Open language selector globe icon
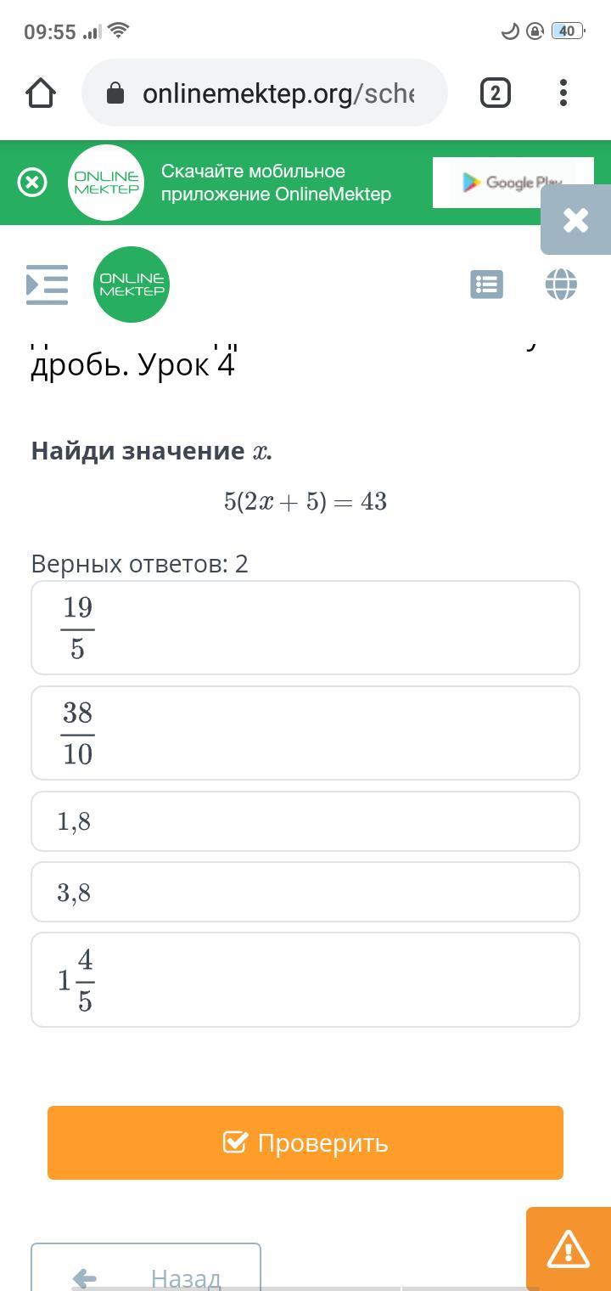 point(561,285)
